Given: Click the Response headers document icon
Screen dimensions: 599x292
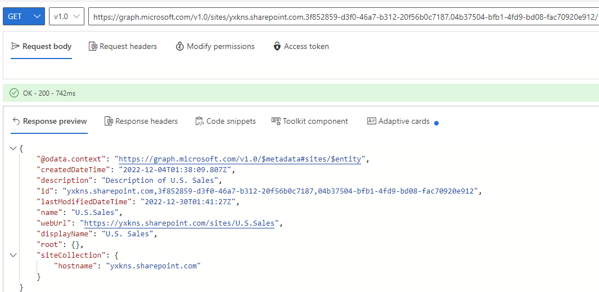Looking at the screenshot, I should 109,122.
